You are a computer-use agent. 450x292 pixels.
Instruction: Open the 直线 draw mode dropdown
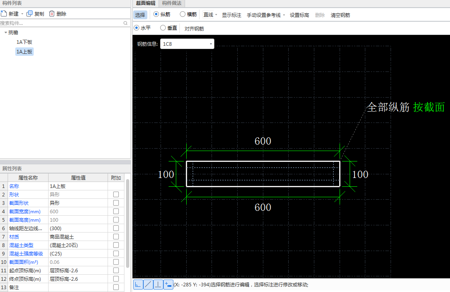[216, 14]
